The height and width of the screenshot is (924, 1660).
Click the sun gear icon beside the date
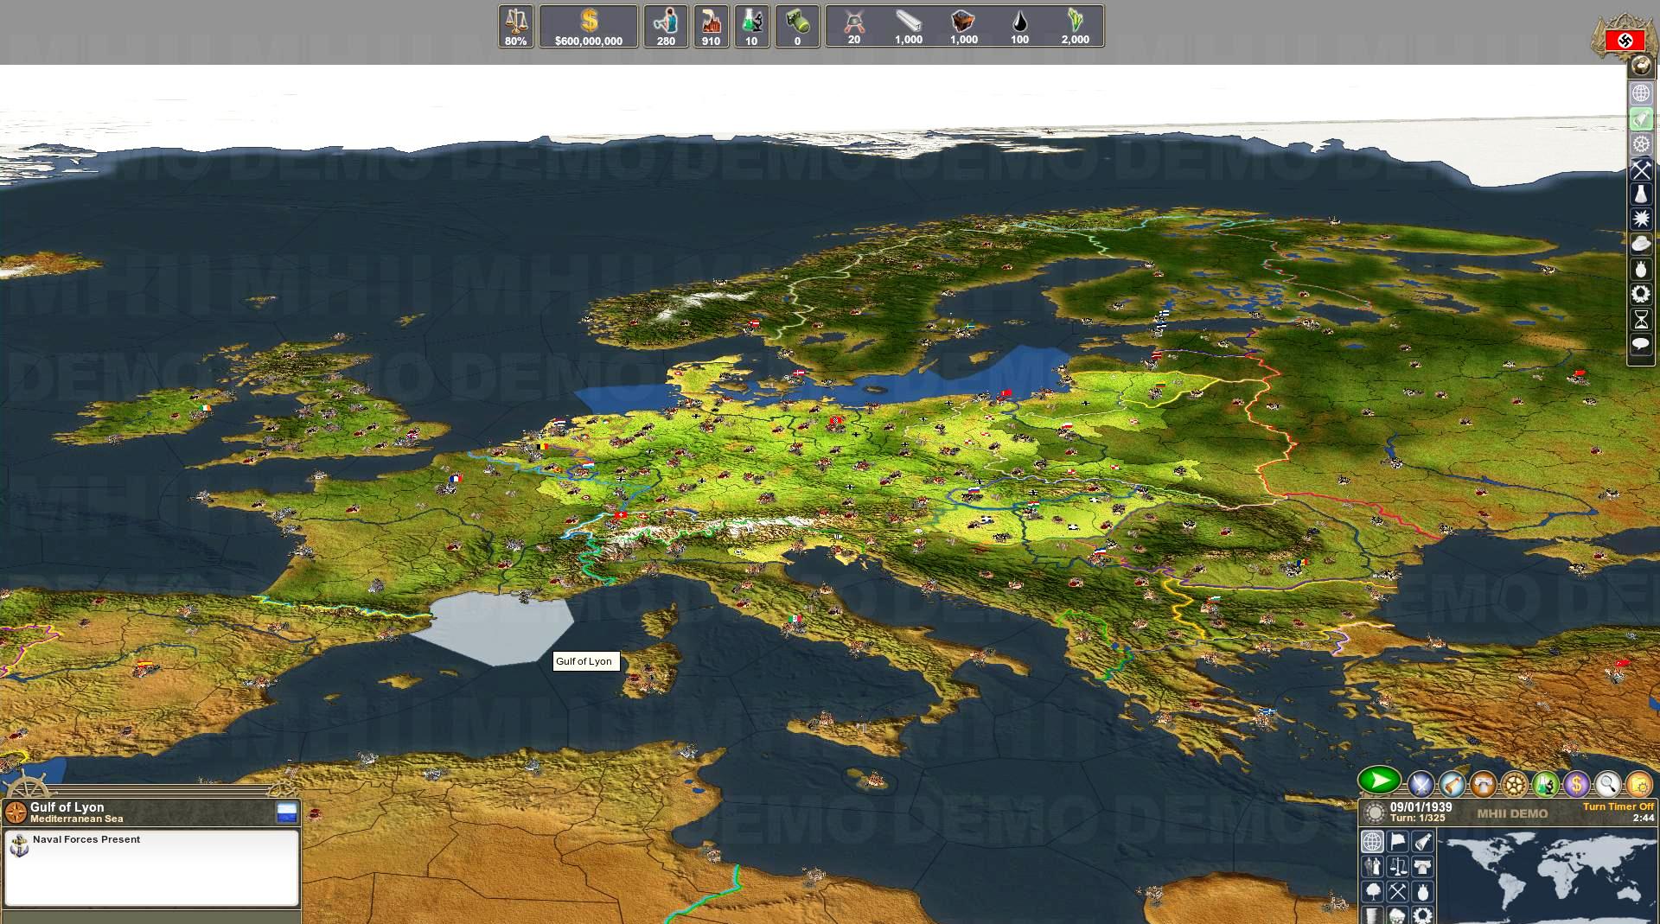tap(1374, 813)
